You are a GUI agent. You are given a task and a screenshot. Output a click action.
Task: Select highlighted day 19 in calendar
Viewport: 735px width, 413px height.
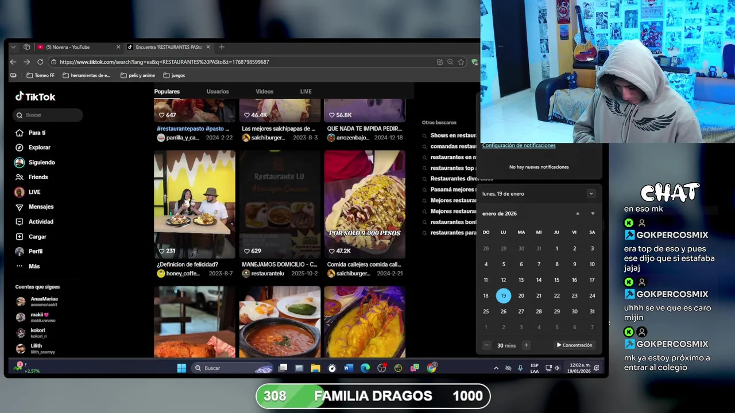pyautogui.click(x=504, y=296)
